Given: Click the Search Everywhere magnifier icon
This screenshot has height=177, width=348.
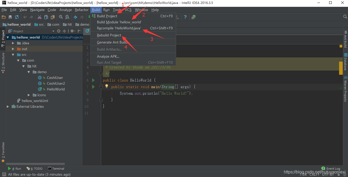Looking at the screenshot, I should tap(345, 17).
